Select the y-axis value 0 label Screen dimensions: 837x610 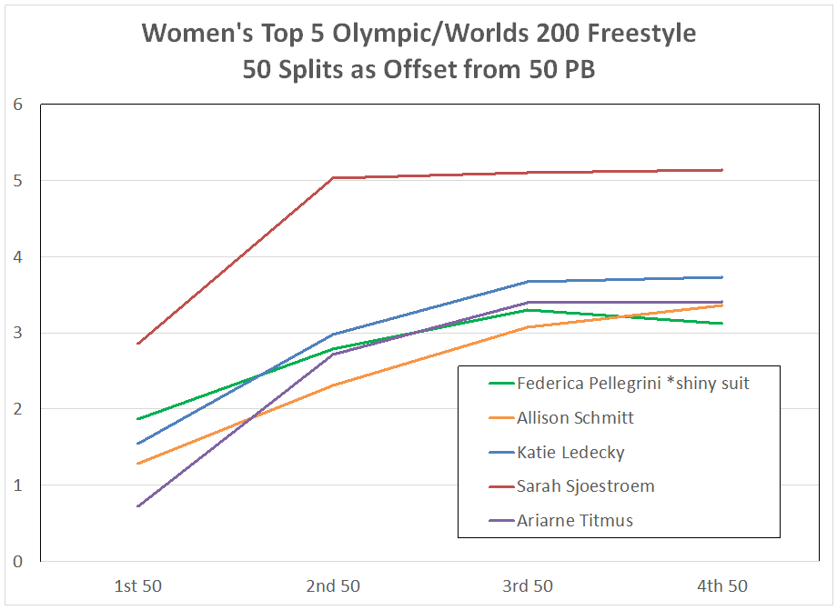(x=17, y=562)
